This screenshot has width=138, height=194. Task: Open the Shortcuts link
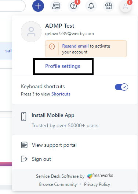click(61, 94)
